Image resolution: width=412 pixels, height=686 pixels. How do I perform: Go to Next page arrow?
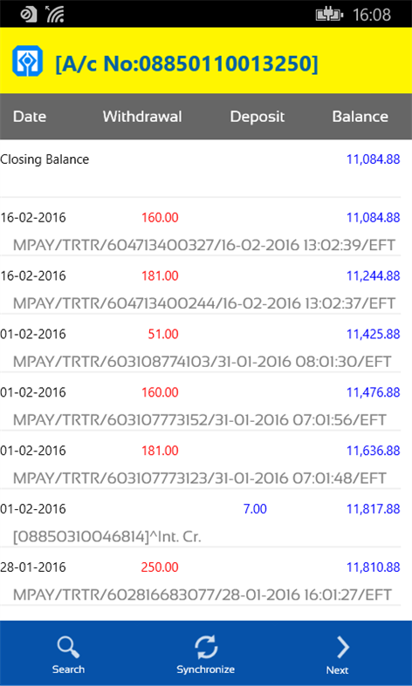tap(342, 647)
